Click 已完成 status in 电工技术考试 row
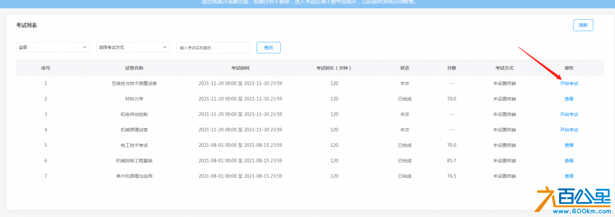Screen dimensions: 615x217 (x=405, y=146)
